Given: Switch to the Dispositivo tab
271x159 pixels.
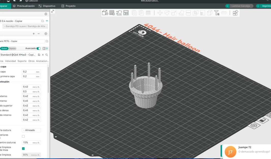Looking at the screenshot, I should pos(47,6).
